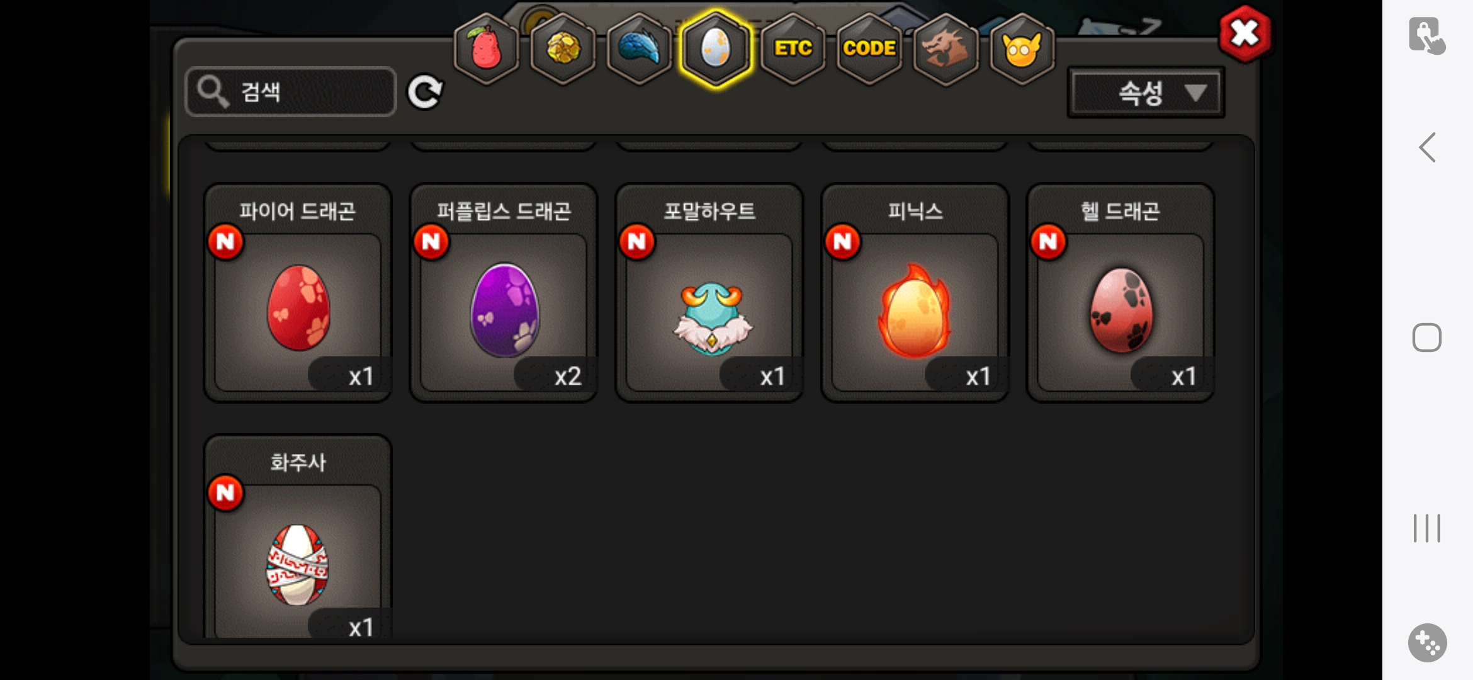Tap the Android back navigation arrow
The height and width of the screenshot is (680, 1473).
click(1427, 147)
